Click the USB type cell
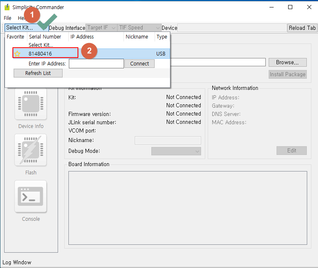Screen dimensions: 318x268 [161, 54]
